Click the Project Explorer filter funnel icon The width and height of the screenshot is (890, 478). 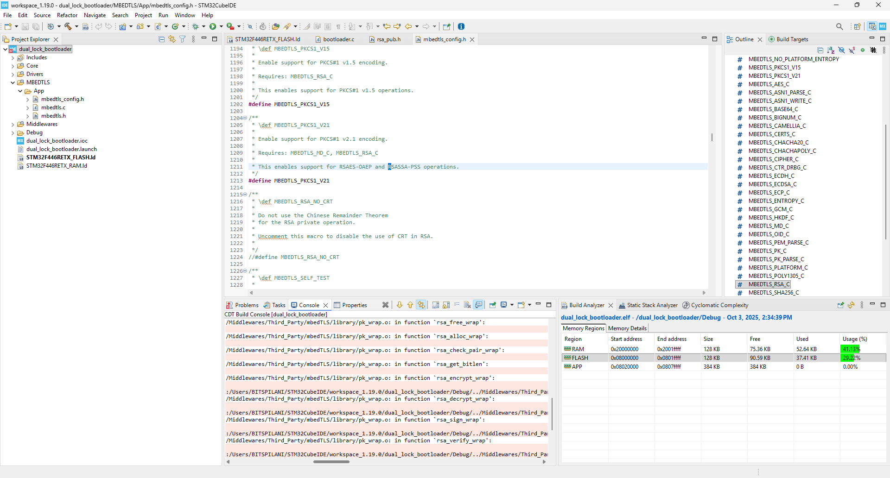[x=183, y=39]
